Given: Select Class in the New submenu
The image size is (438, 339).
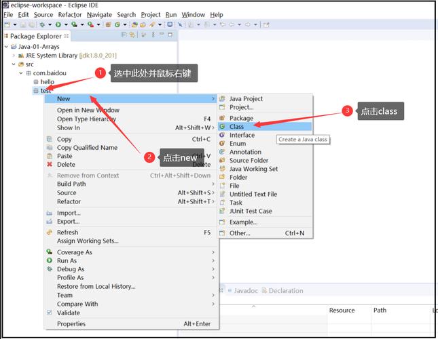Looking at the screenshot, I should 265,127.
